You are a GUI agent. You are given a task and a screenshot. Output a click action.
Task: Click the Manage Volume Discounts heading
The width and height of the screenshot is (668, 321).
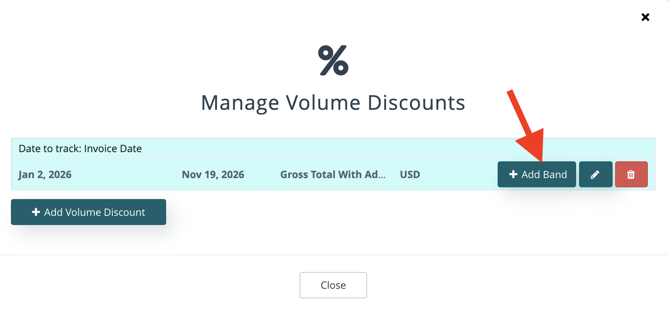click(x=333, y=103)
